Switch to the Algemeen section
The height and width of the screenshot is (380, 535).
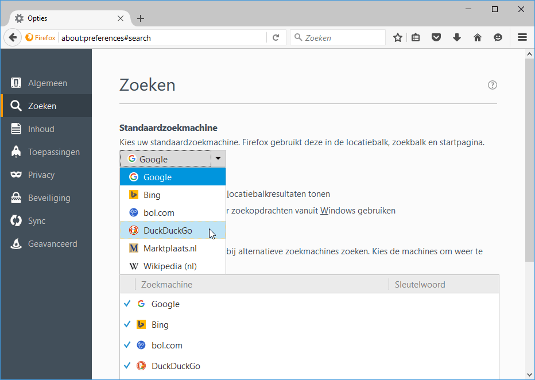click(x=47, y=83)
